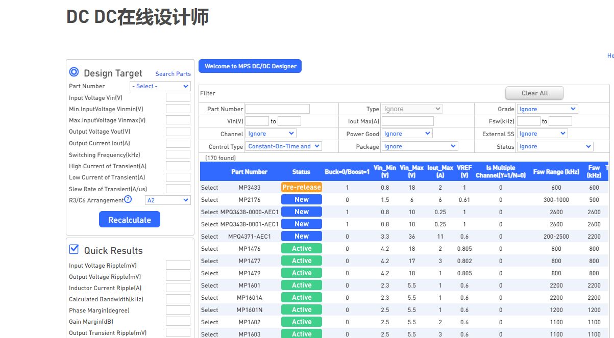Screen dimensions: 614x338
Task: Open the External SS filter dropdown
Action: point(542,134)
